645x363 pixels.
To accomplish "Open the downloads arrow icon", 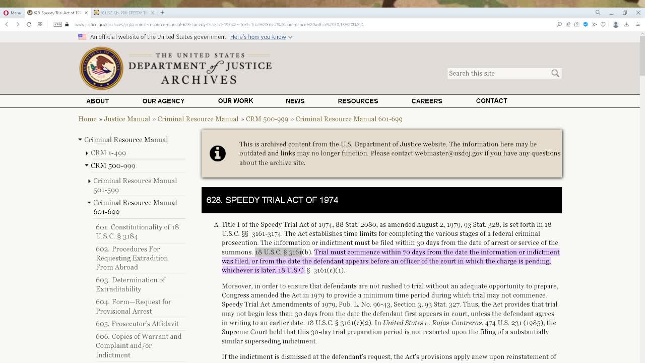I will 626,24.
